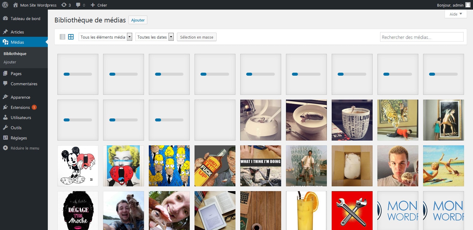Viewport: 473px width, 230px height.
Task: Select the cat in cardboard box thumbnail
Action: pos(352,166)
